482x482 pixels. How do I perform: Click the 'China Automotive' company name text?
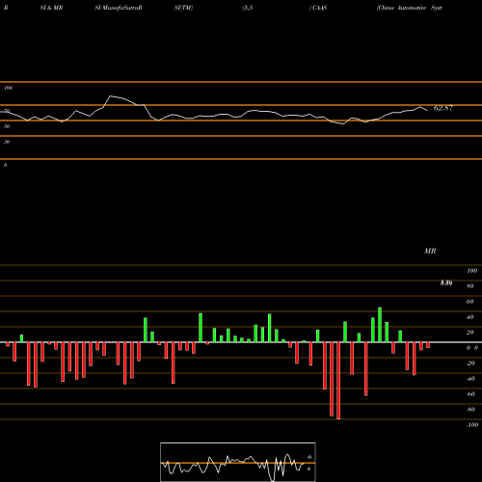click(x=402, y=8)
